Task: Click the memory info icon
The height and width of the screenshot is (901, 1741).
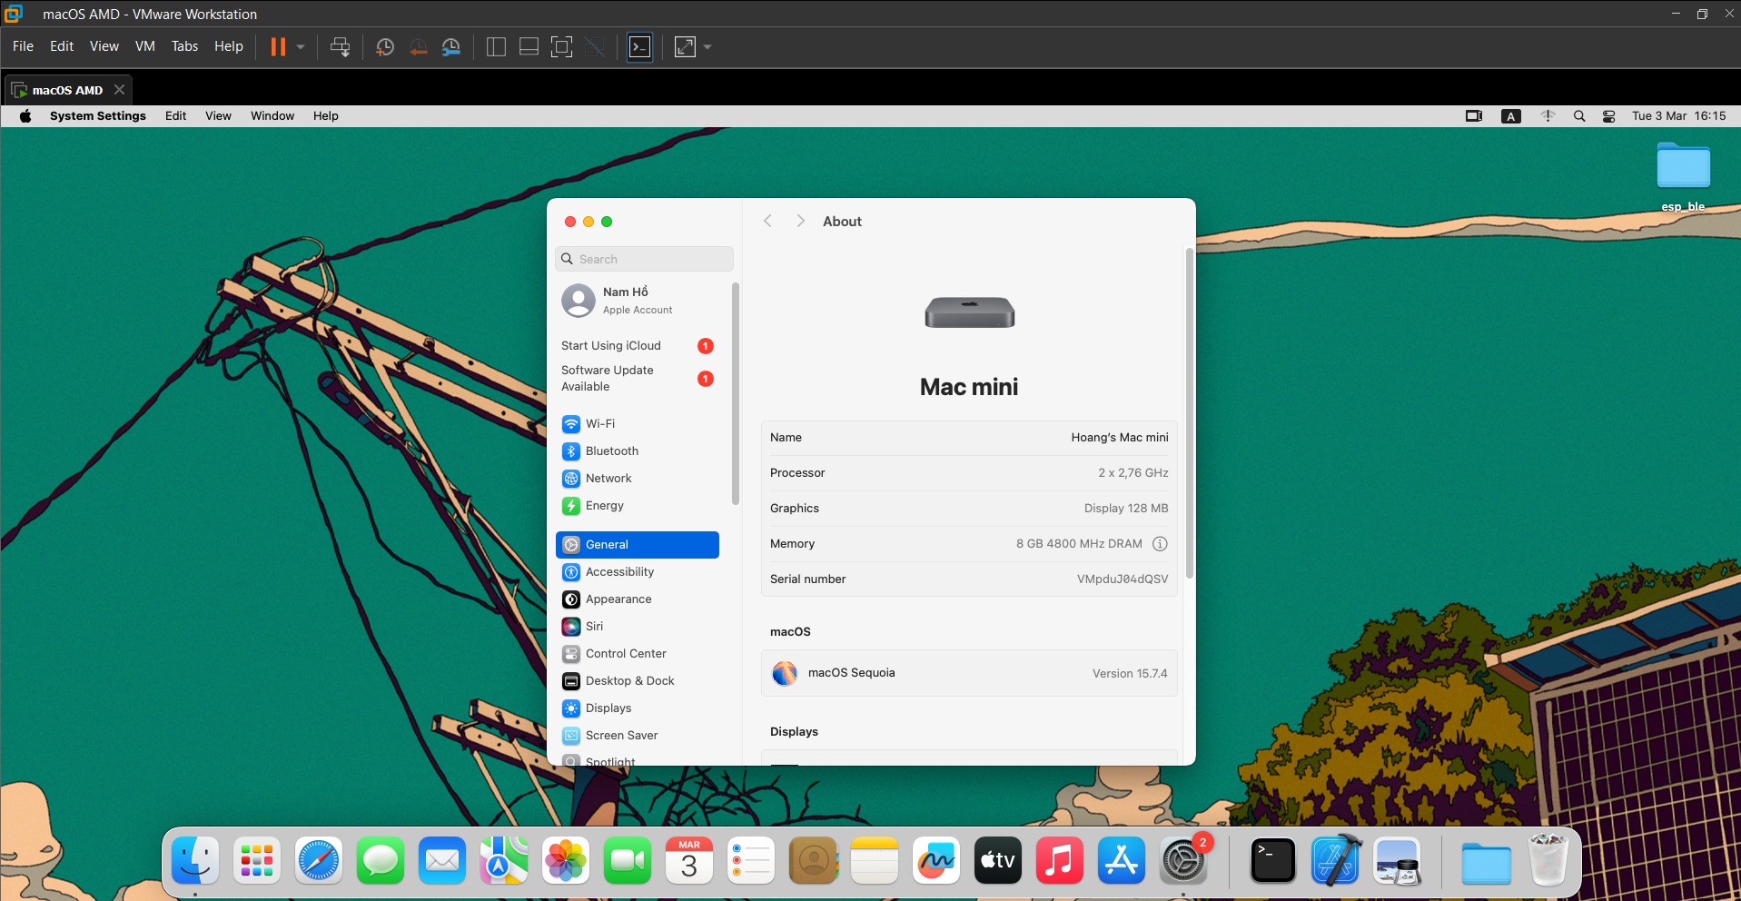Action: point(1160,544)
